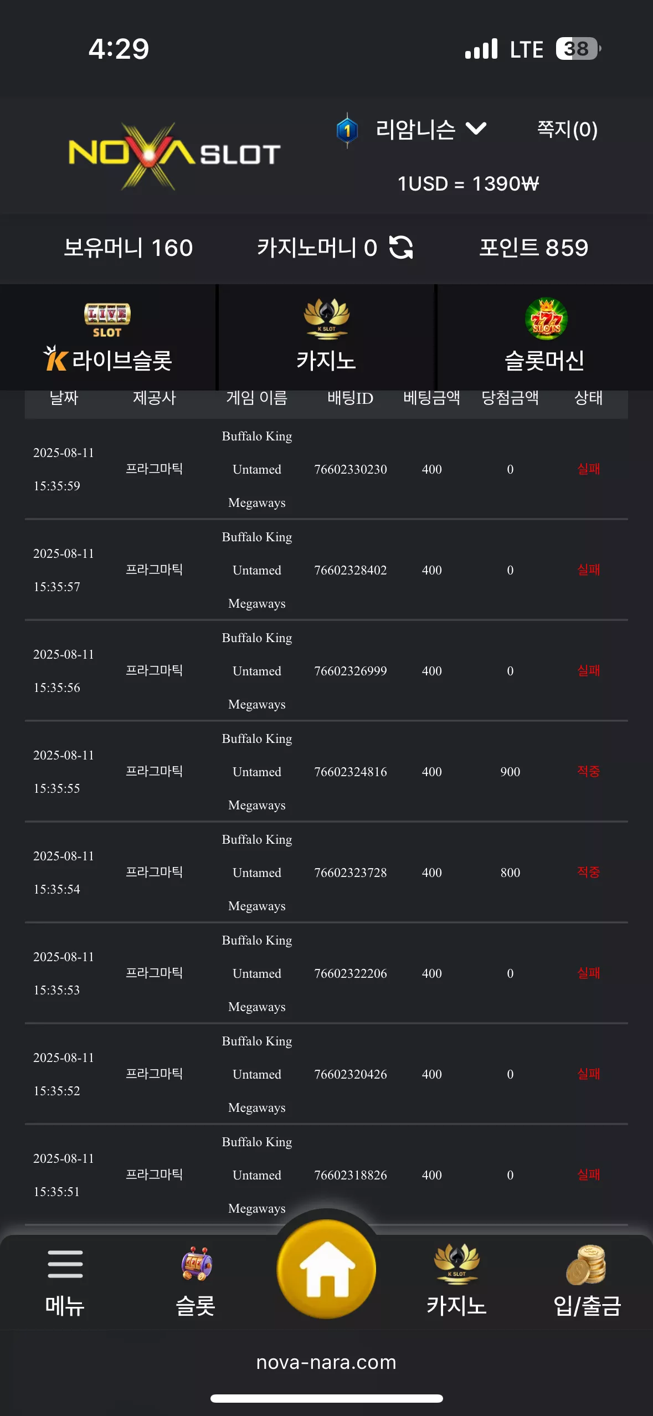Open 쪽지(0) messages link
The image size is (653, 1416).
click(567, 129)
